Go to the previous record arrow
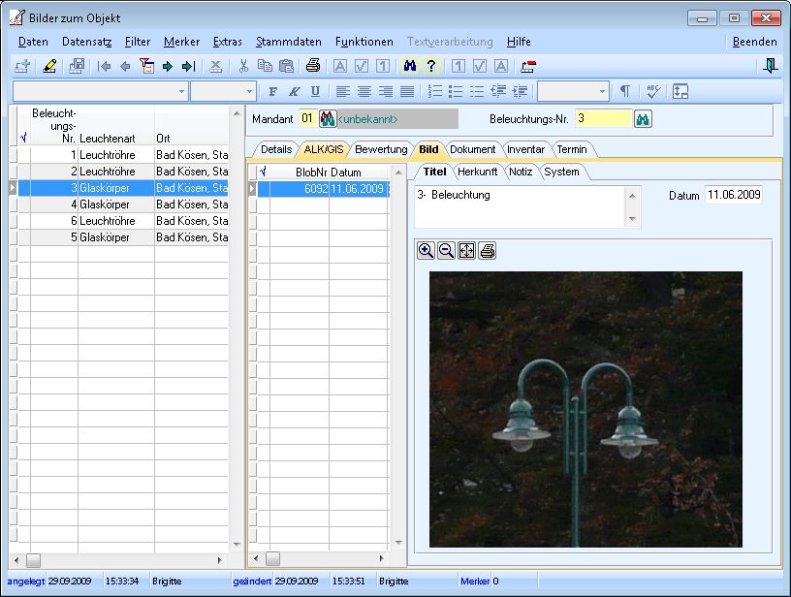The width and height of the screenshot is (791, 597). pyautogui.click(x=125, y=66)
